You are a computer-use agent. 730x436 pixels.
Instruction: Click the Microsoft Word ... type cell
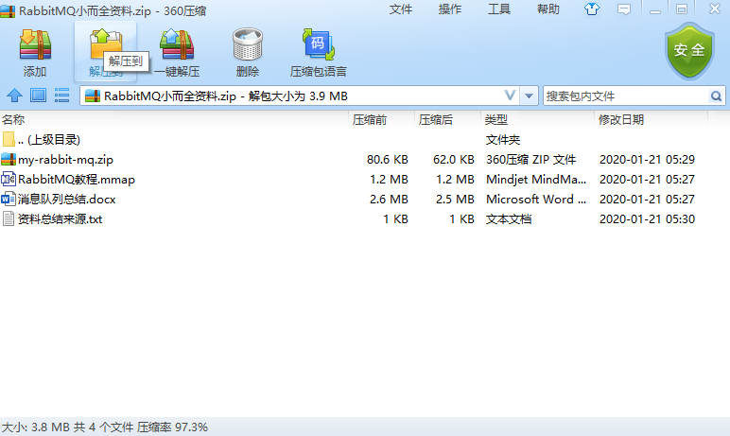click(x=536, y=200)
